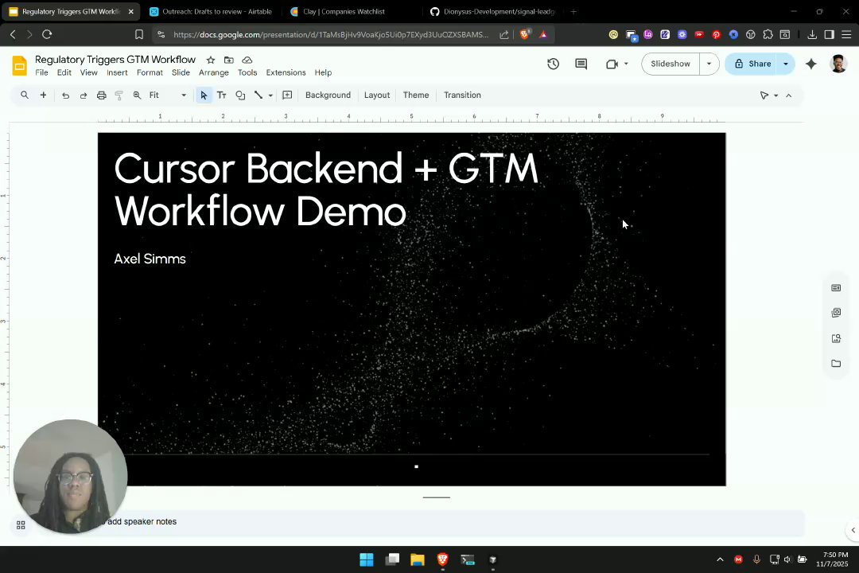Image resolution: width=859 pixels, height=573 pixels.
Task: Open the browser extensions puzzle icon
Action: [x=768, y=34]
